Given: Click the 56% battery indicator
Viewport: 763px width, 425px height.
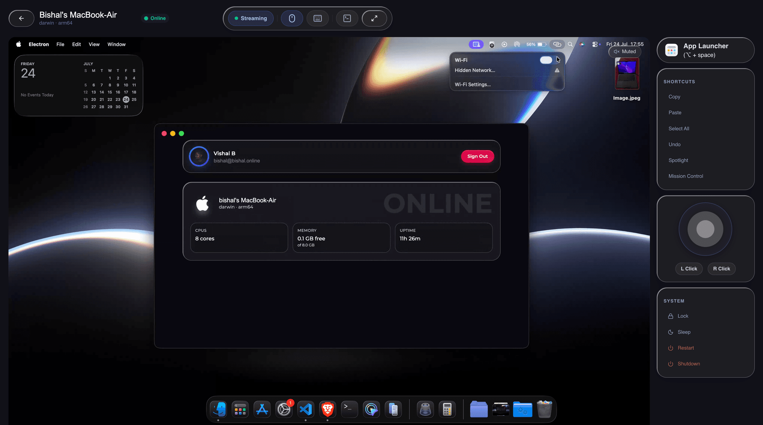Looking at the screenshot, I should (x=536, y=44).
